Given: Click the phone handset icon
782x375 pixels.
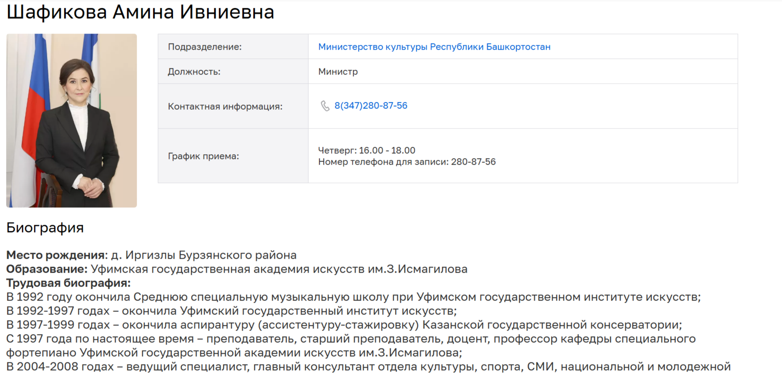Looking at the screenshot, I should [325, 106].
